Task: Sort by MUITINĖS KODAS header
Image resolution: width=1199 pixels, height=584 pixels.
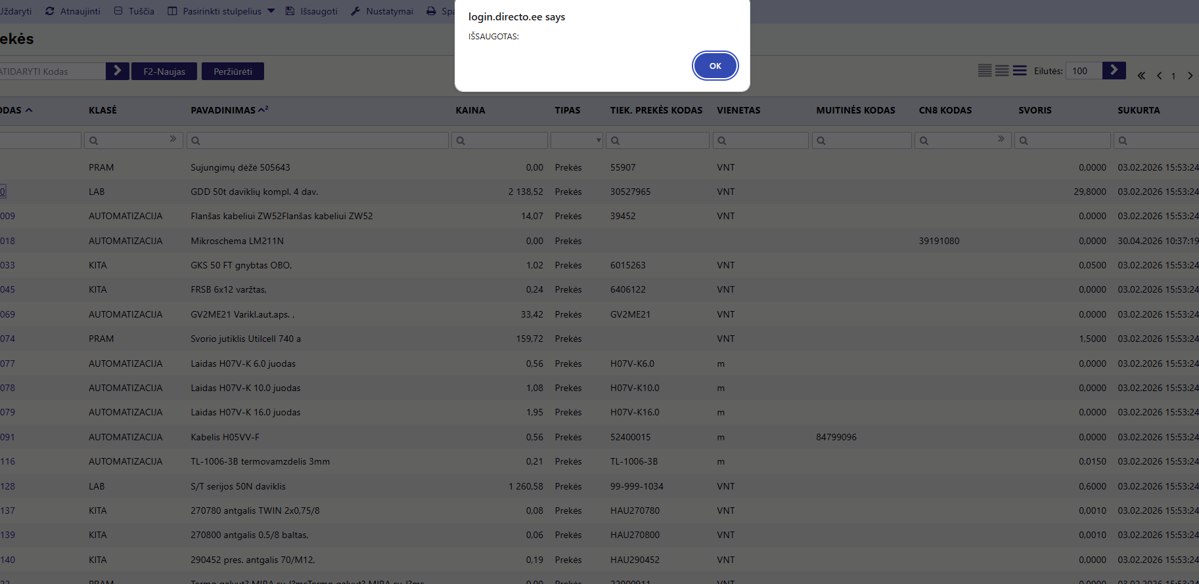Action: point(855,110)
